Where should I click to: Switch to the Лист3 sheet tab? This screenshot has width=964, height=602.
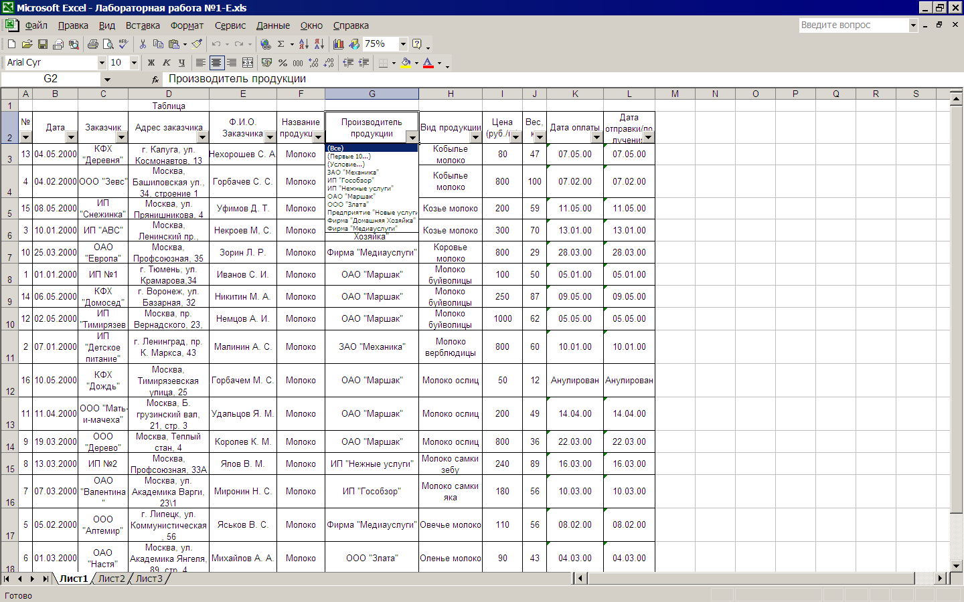149,579
